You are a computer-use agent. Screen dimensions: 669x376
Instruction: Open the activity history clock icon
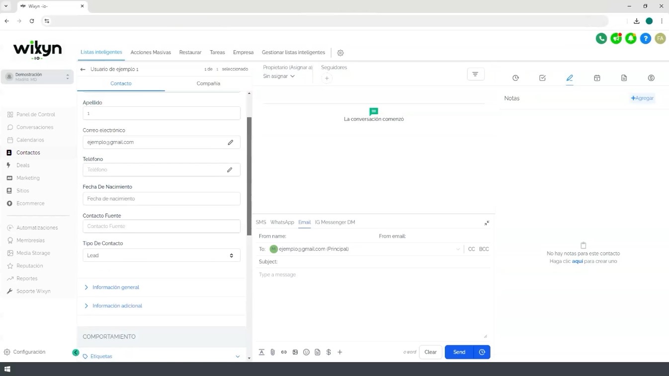pyautogui.click(x=515, y=78)
